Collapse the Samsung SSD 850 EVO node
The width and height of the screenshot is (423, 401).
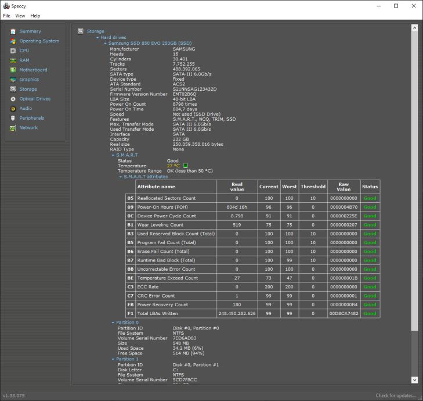coord(105,44)
